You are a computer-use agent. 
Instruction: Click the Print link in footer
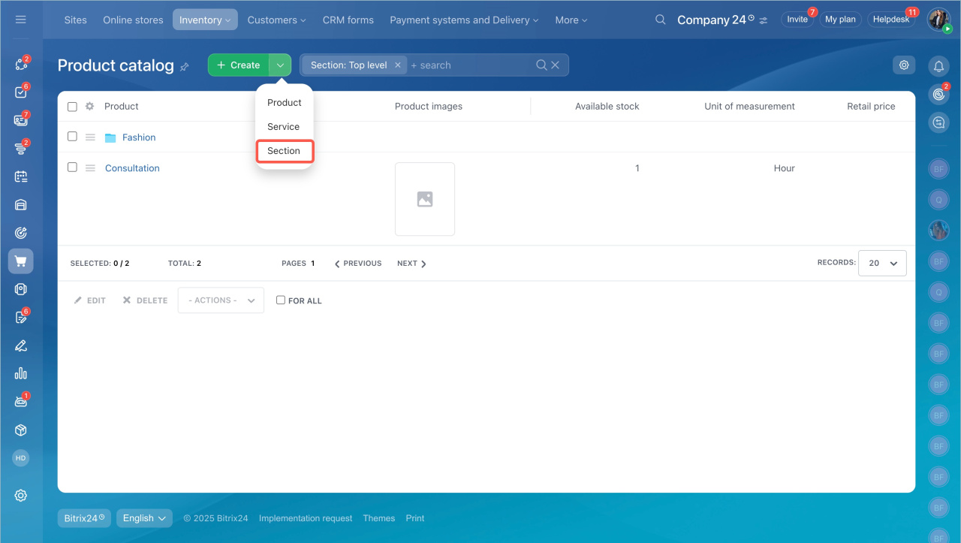(x=415, y=518)
